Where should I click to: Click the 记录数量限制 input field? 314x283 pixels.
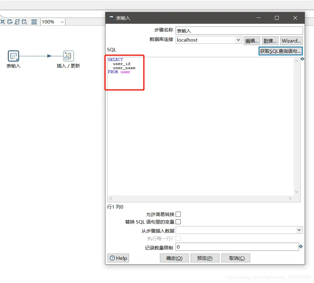pyautogui.click(x=237, y=247)
